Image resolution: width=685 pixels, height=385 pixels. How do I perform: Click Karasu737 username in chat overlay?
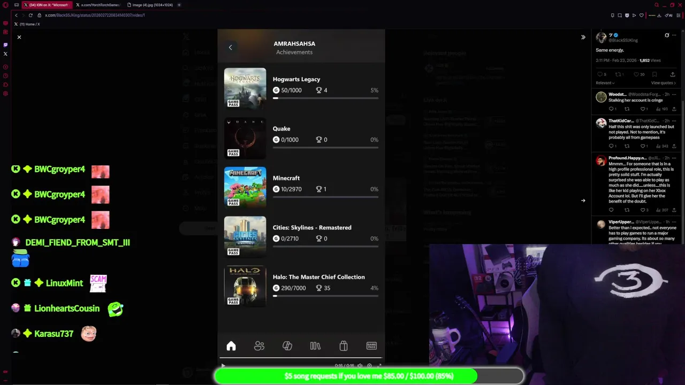coord(54,334)
